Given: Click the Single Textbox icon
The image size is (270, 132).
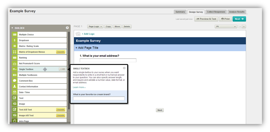Looking at the screenshot, I should pyautogui.click(x=15, y=69).
